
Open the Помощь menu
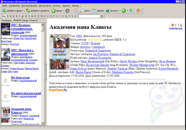tap(75, 5)
